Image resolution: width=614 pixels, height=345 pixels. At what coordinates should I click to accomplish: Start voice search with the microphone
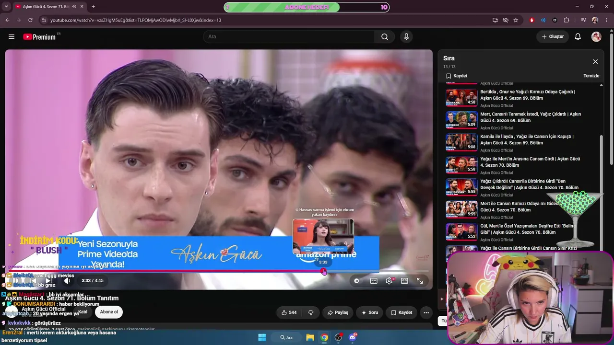406,37
